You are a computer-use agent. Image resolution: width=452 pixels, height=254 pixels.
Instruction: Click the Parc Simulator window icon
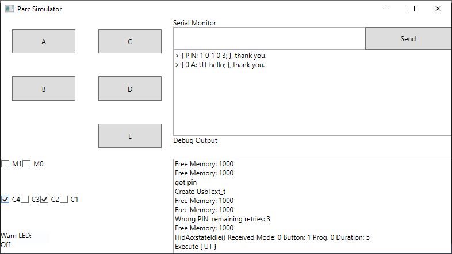(x=9, y=9)
